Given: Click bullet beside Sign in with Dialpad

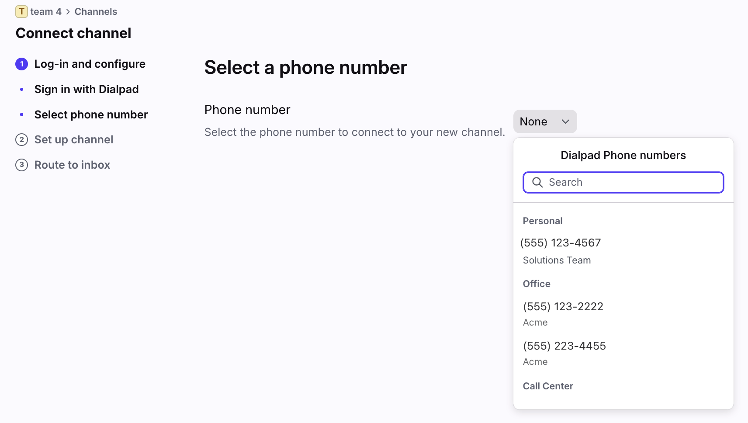Looking at the screenshot, I should point(22,90).
